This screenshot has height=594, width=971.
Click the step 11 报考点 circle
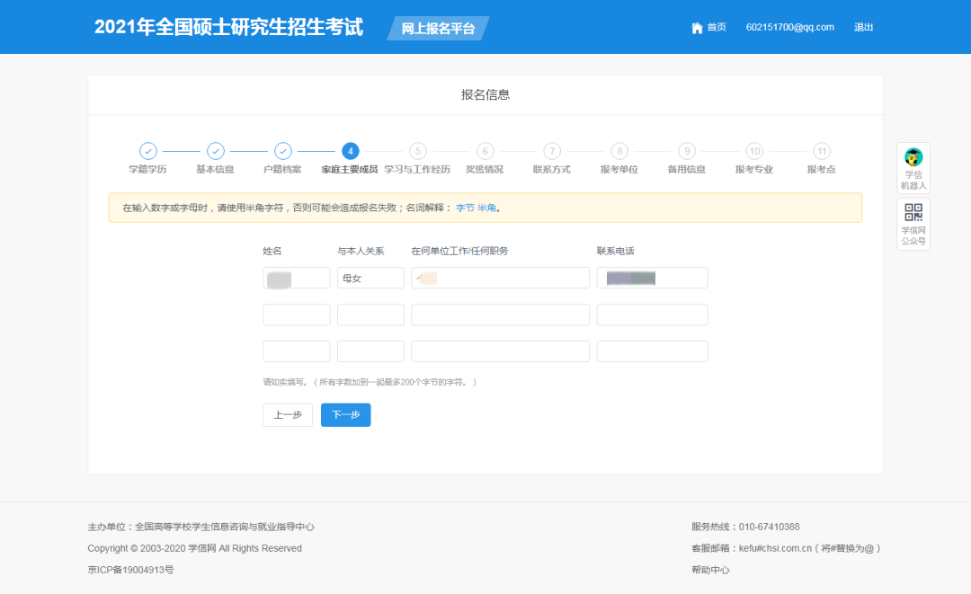tap(821, 151)
